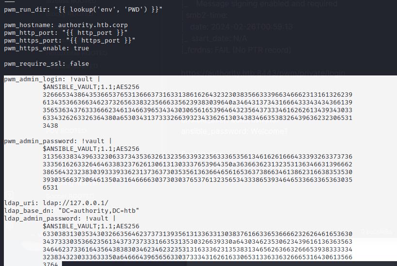The width and height of the screenshot is (397, 266).
Task: Click the first hex line under pwm_admin_password
Action: (x=198, y=157)
